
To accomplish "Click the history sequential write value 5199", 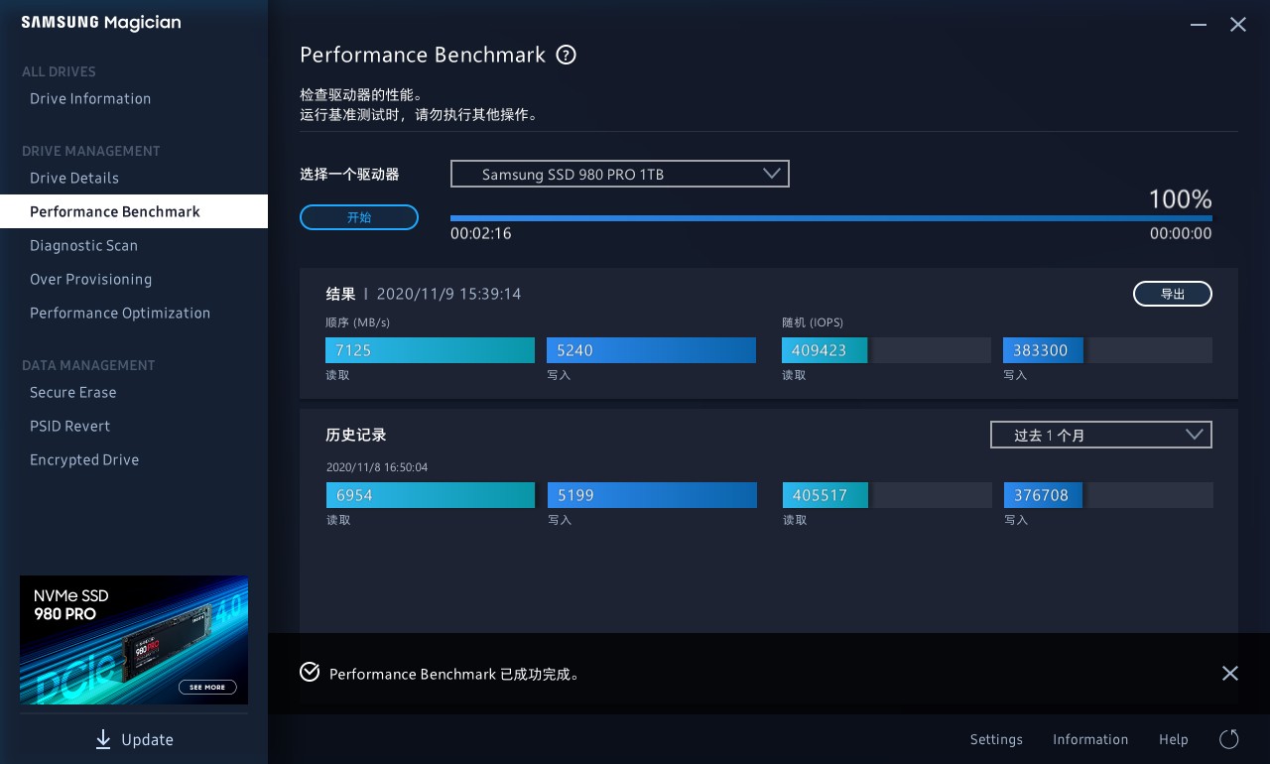I will click(575, 495).
